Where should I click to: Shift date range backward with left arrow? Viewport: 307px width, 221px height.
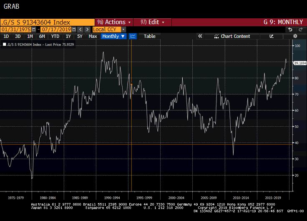coord(80,30)
